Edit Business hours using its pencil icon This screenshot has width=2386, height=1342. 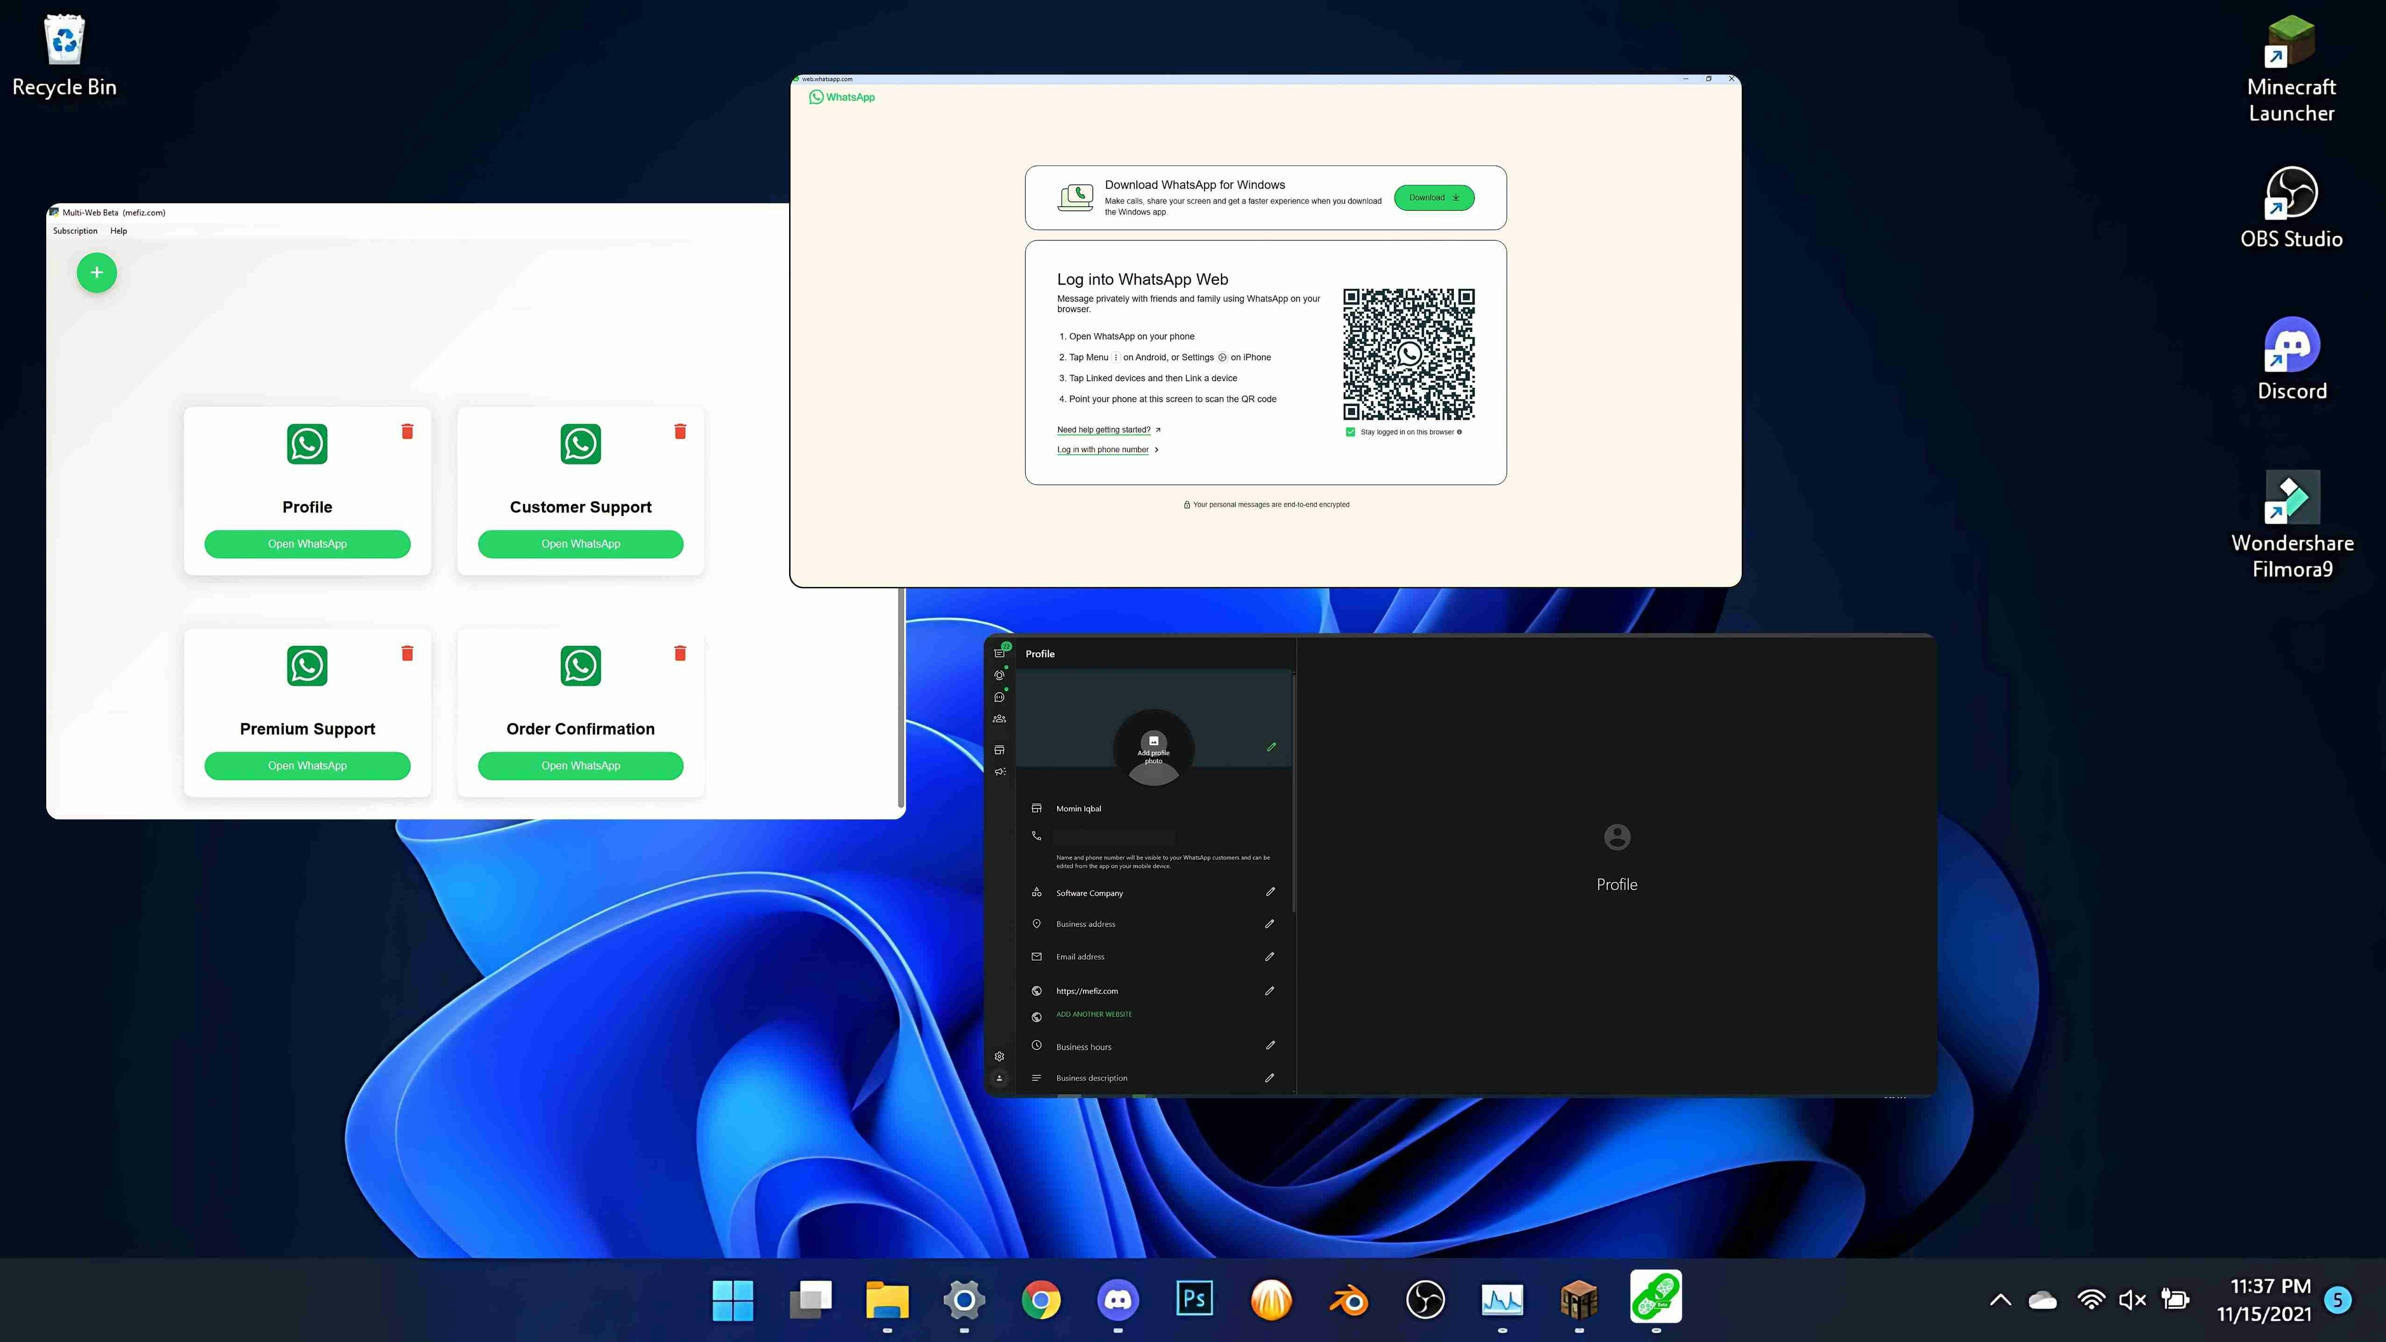click(1270, 1045)
